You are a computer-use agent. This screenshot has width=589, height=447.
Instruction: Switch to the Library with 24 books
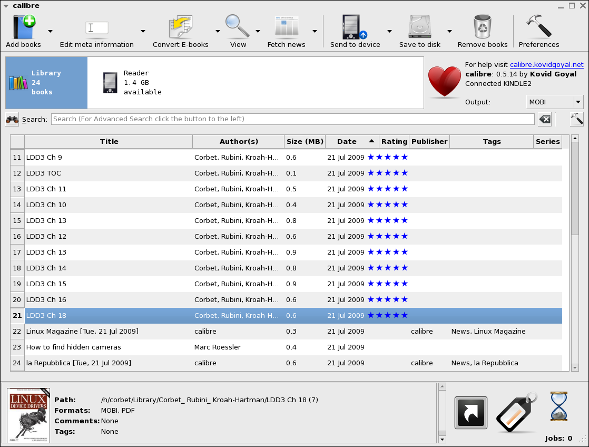46,83
